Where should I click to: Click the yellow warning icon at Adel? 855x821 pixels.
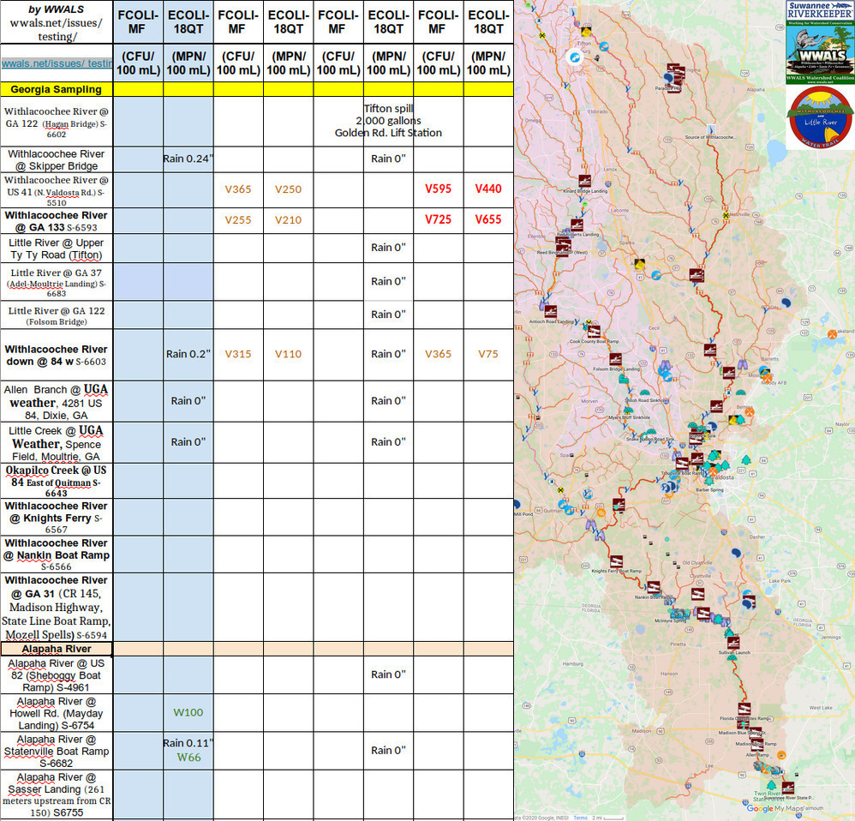[639, 264]
